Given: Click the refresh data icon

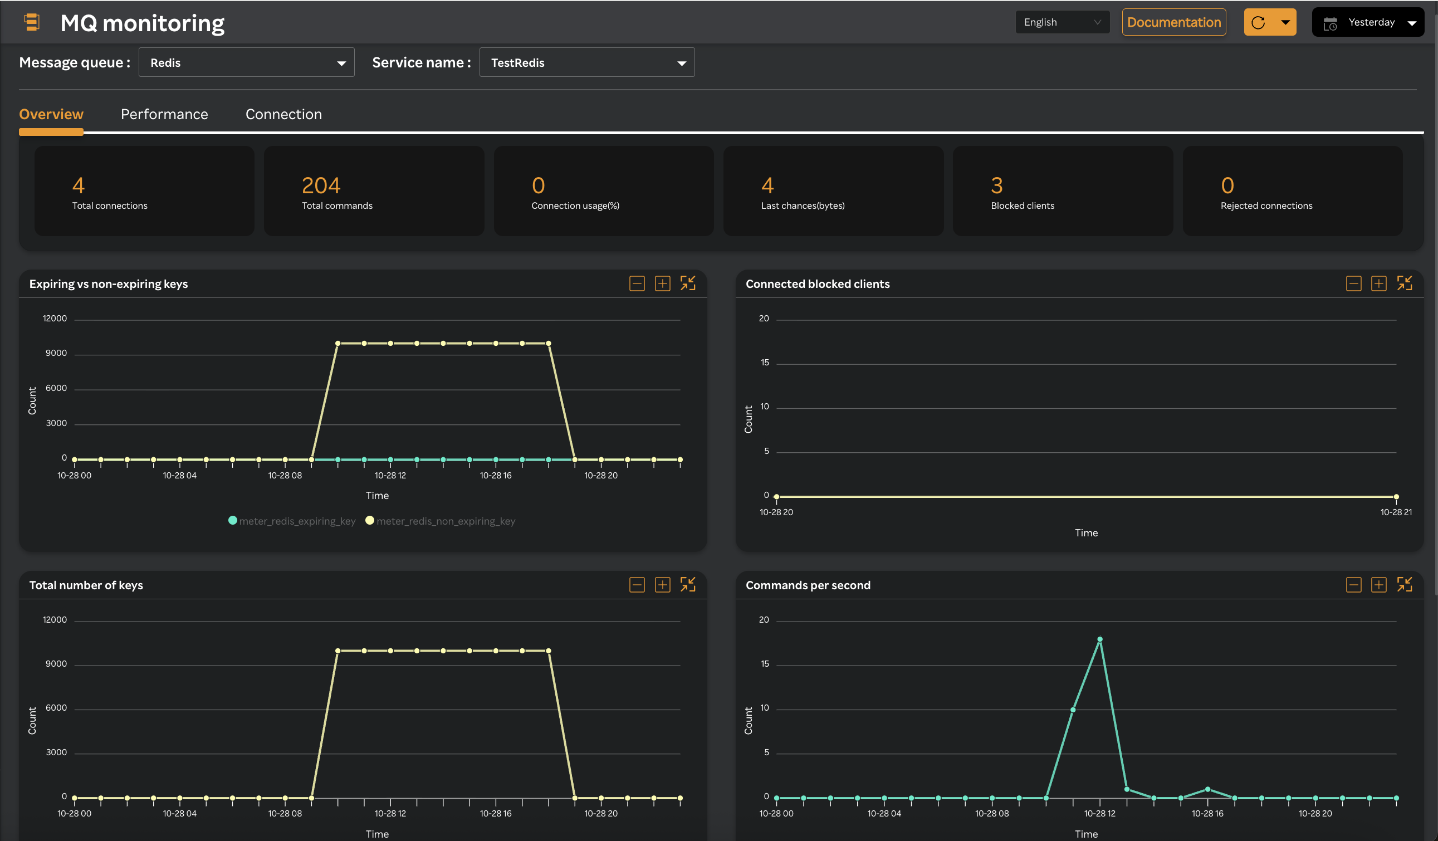Looking at the screenshot, I should 1259,22.
